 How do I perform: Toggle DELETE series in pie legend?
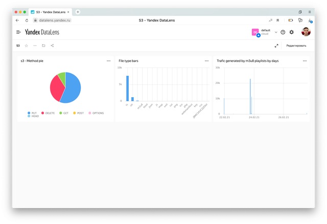51,113
